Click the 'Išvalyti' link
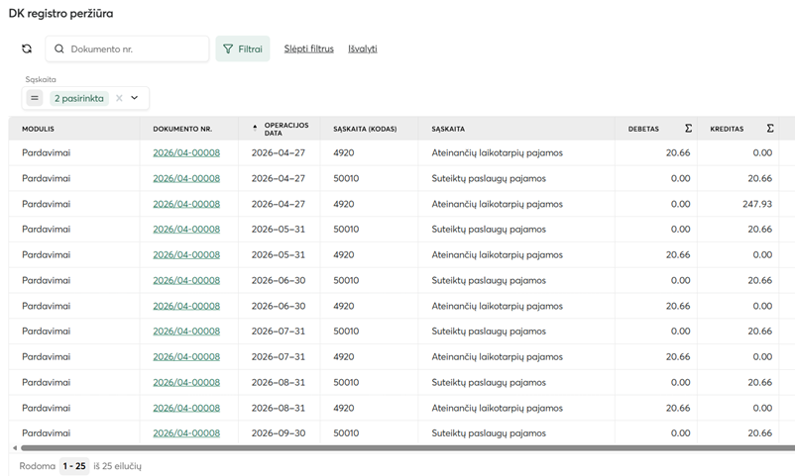The height and width of the screenshot is (476, 795). coord(362,48)
